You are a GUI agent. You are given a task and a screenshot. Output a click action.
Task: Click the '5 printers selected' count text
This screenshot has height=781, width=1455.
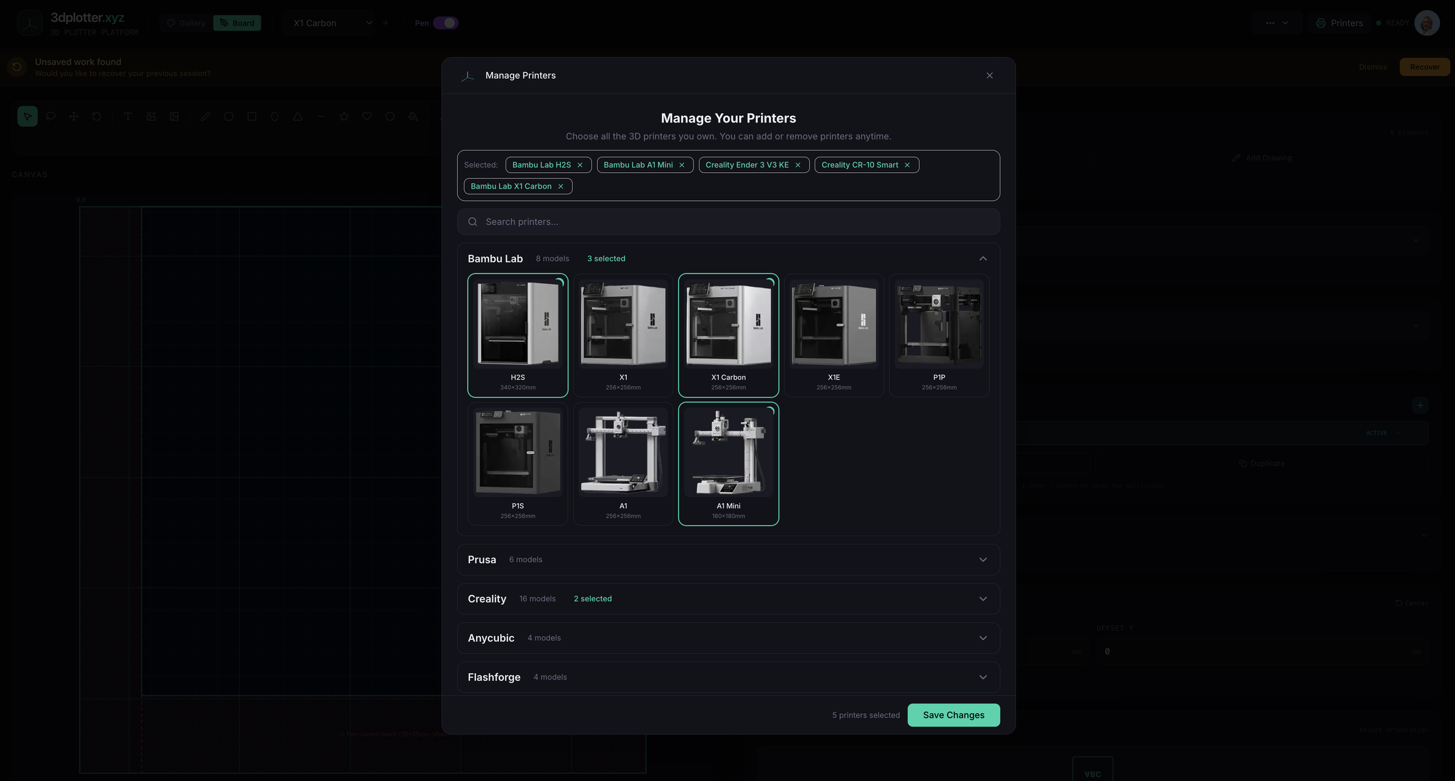[866, 716]
